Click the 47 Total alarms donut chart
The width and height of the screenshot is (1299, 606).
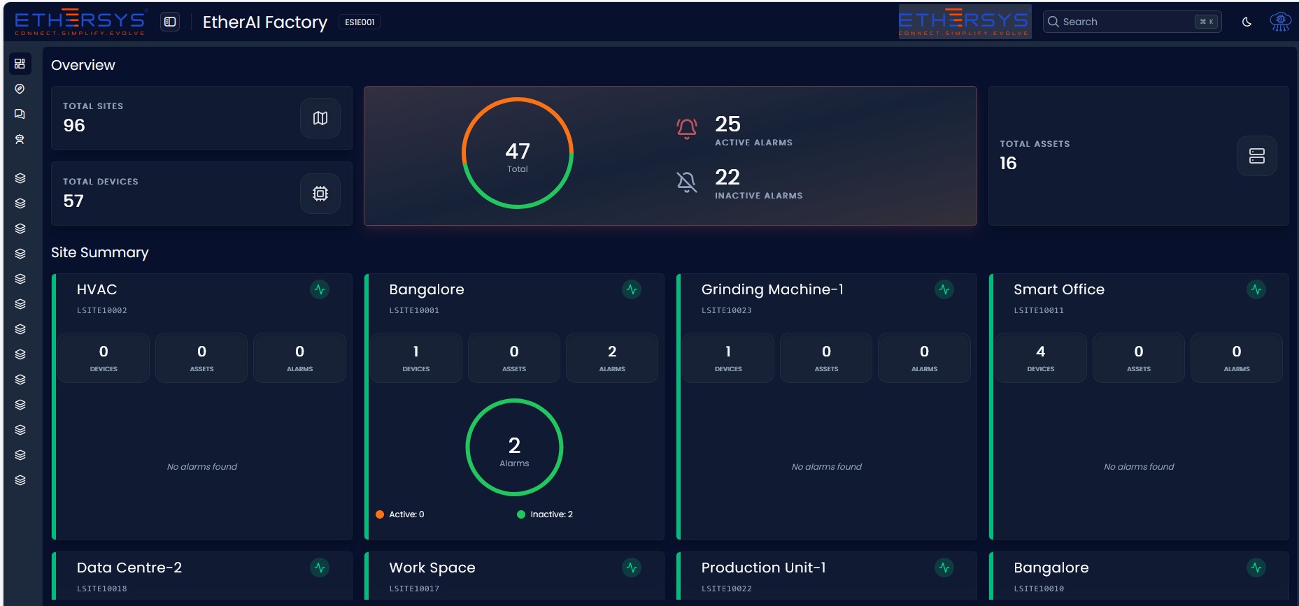518,153
